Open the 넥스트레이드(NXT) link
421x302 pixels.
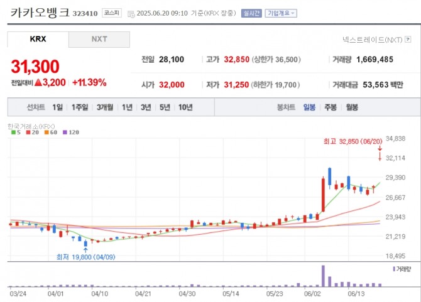[372, 40]
